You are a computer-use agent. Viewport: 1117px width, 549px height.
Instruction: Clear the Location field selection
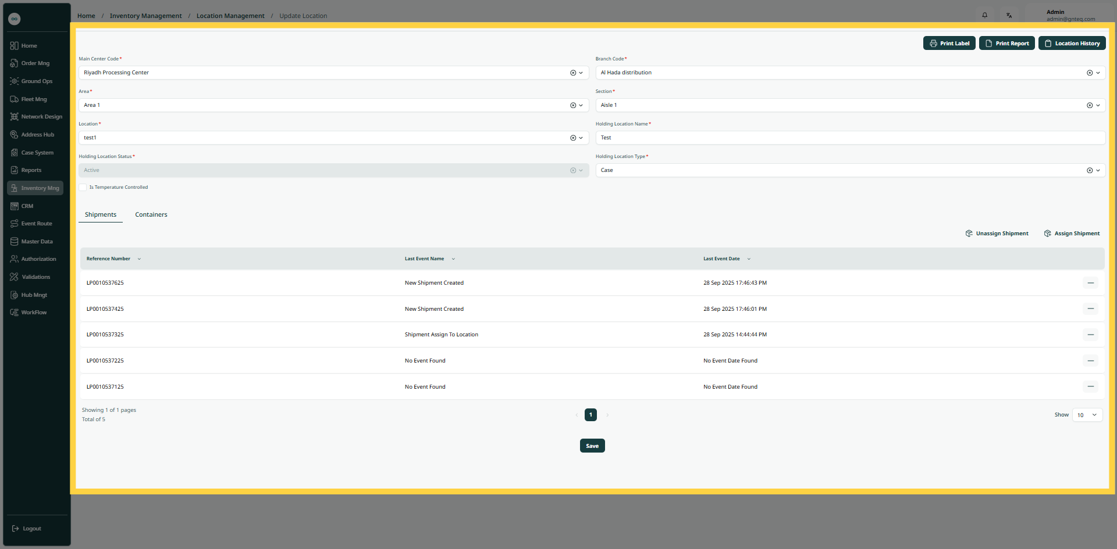(573, 138)
